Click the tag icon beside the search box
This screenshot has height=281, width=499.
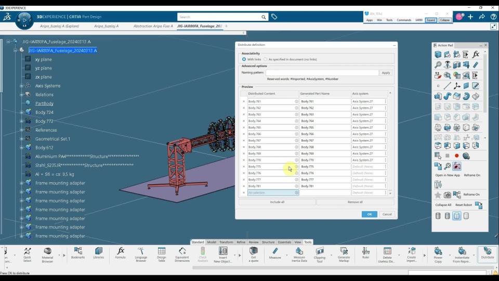pyautogui.click(x=274, y=17)
